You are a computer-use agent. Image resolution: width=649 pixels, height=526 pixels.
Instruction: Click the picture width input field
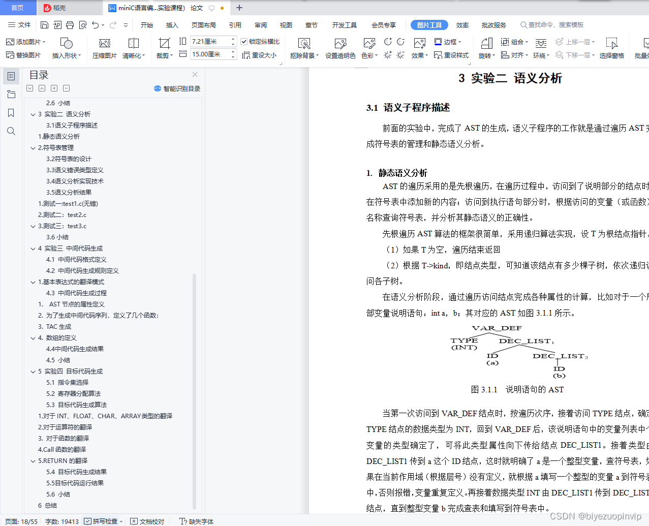tap(210, 41)
